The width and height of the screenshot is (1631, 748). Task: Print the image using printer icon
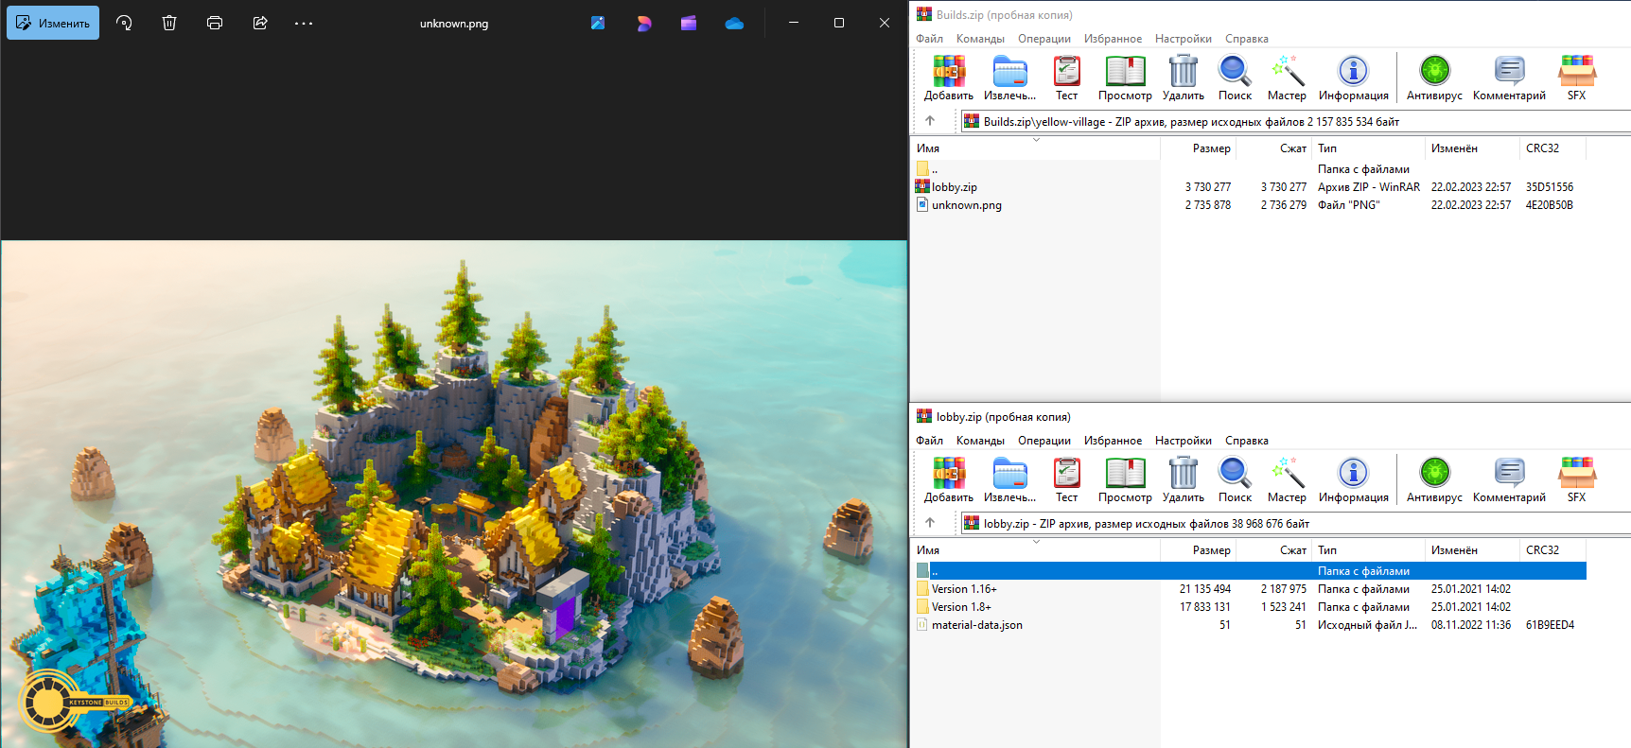click(215, 23)
